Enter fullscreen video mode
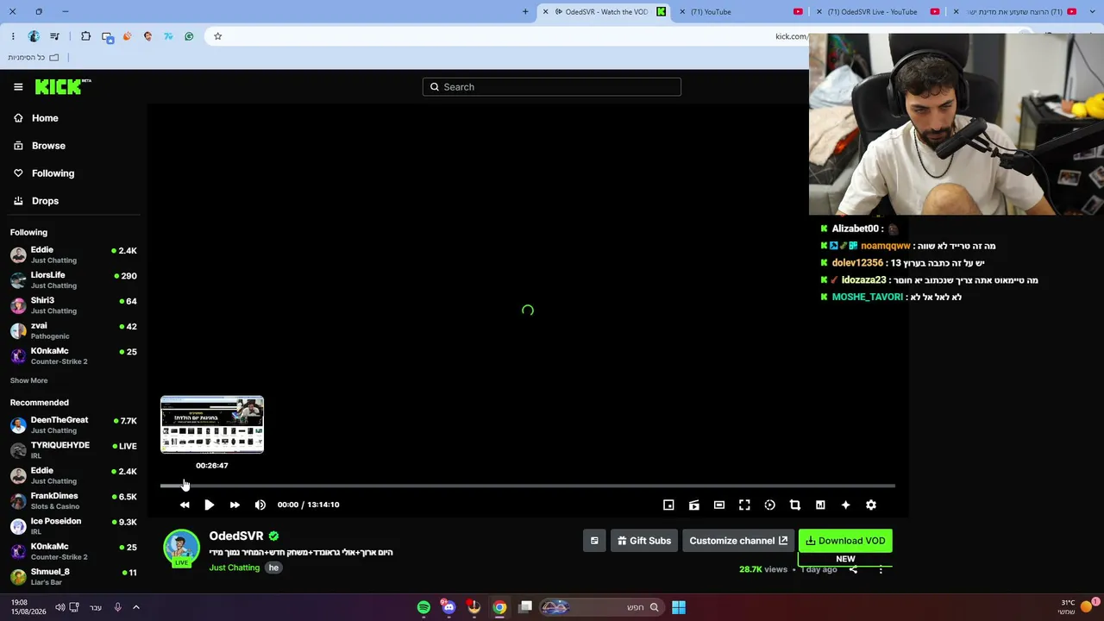The image size is (1104, 621). tap(744, 505)
